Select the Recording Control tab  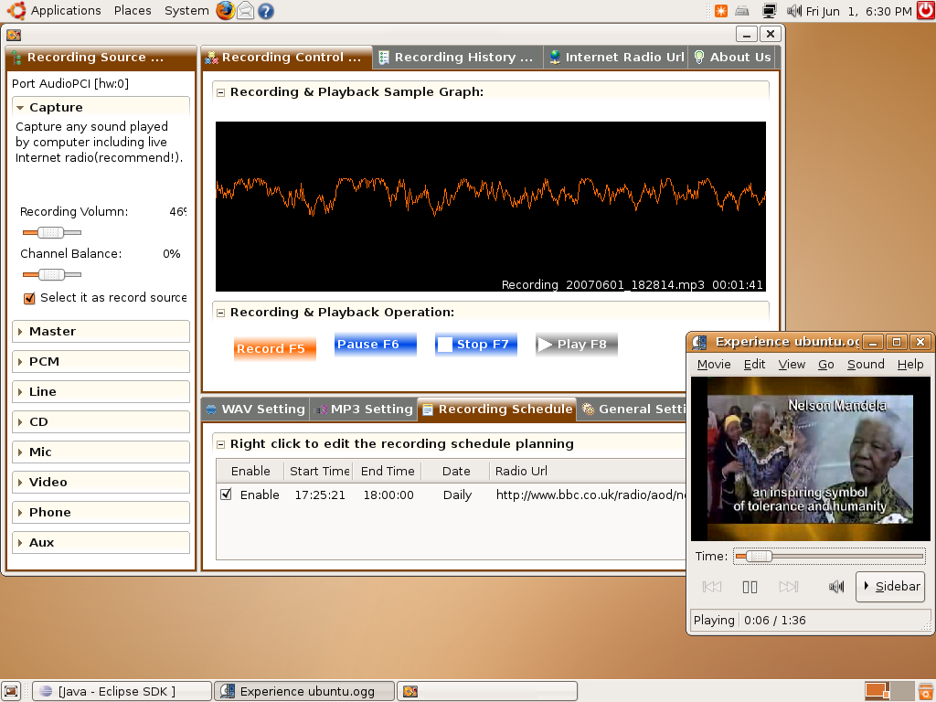pos(286,58)
